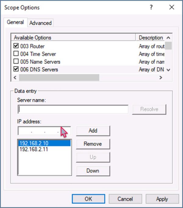The image size is (183, 208).
Task: Check the 005 Name Servers option
Action: (16, 62)
